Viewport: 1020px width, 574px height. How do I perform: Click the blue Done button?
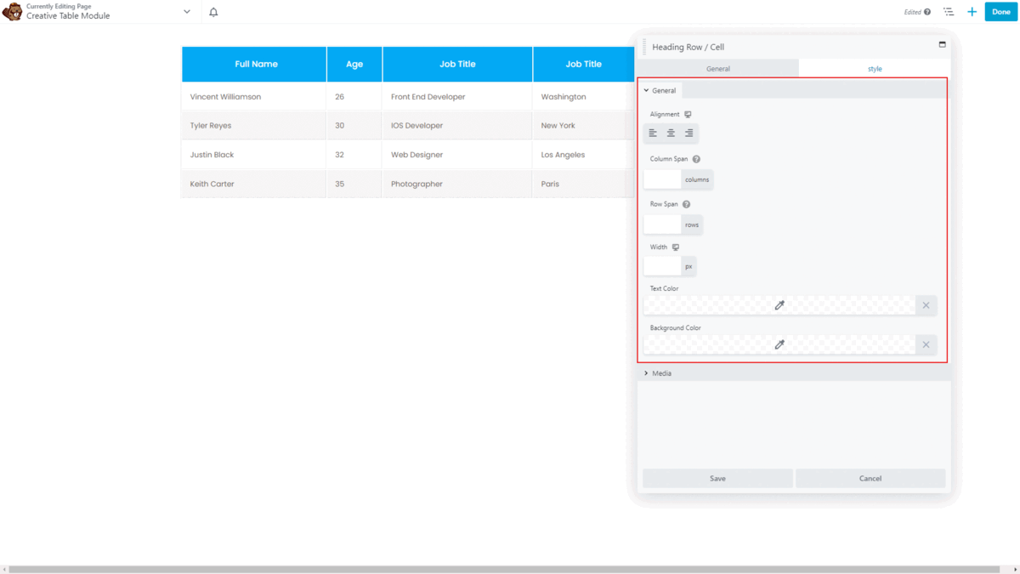click(x=1000, y=11)
